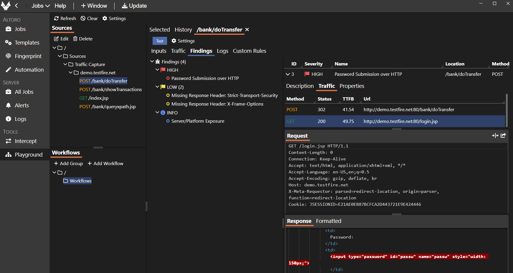Select Password Submission over HTTP finding
Viewport: 513px width, 273px height.
click(x=202, y=78)
